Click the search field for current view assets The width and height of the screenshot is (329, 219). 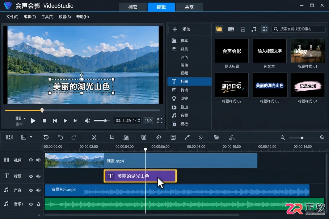click(298, 29)
